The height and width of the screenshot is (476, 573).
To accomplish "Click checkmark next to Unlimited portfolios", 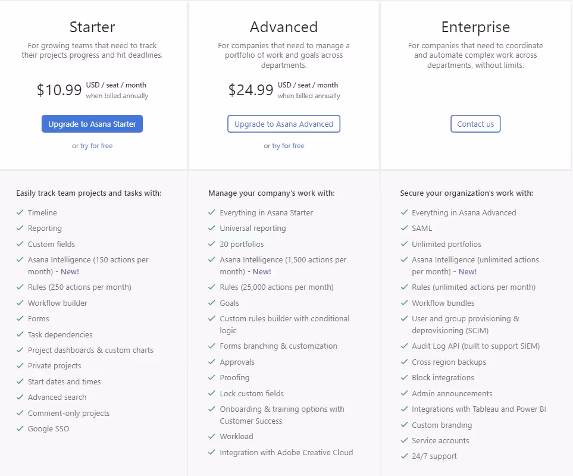I will pyautogui.click(x=404, y=244).
